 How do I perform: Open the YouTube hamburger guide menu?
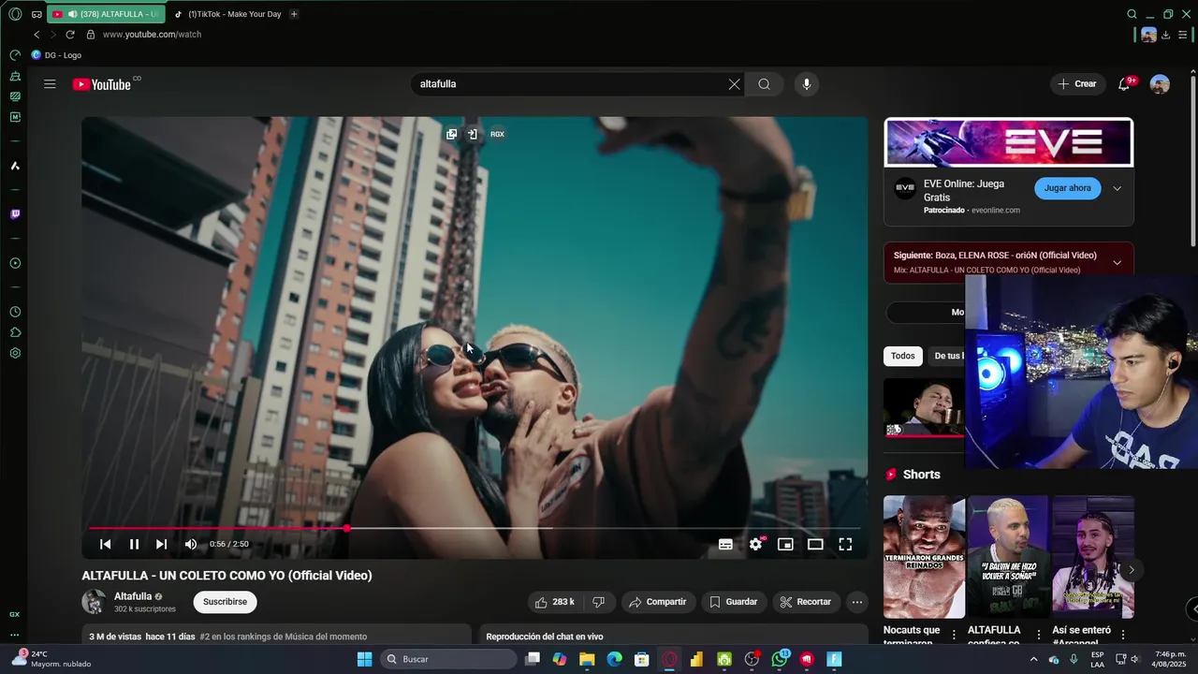(50, 84)
